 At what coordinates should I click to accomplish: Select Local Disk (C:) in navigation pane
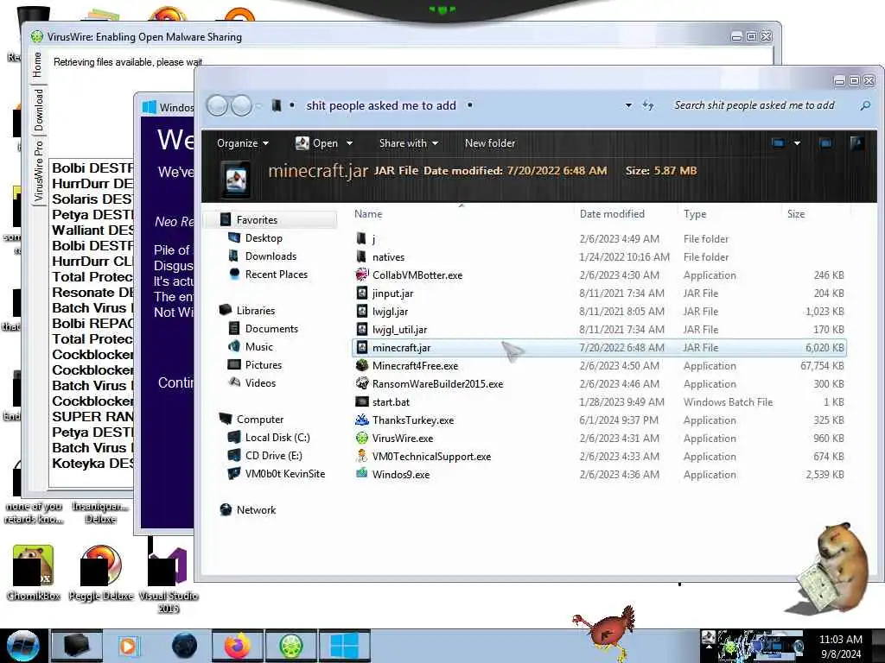pyautogui.click(x=277, y=438)
